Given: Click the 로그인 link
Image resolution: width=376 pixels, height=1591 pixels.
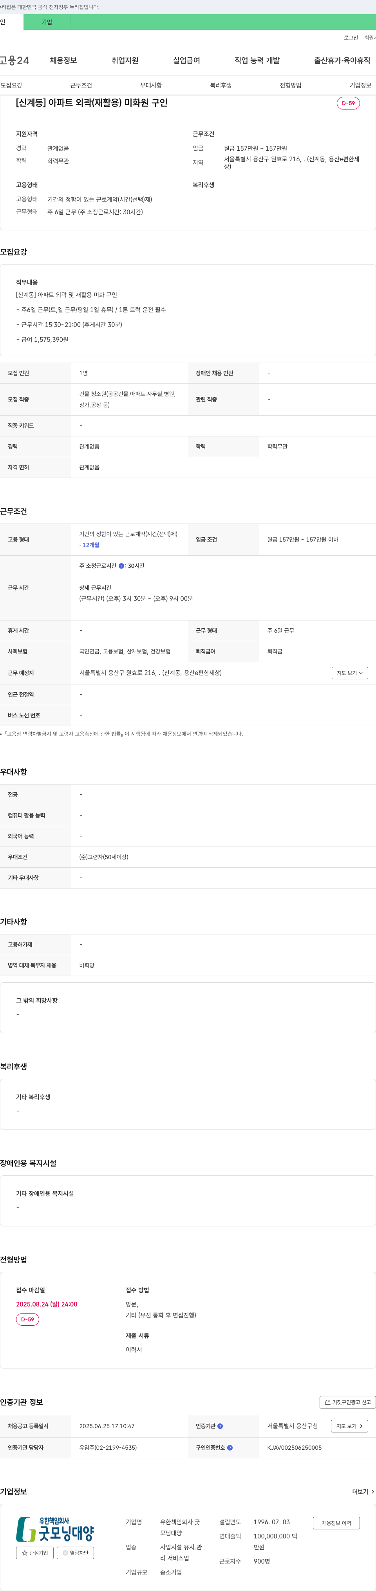Looking at the screenshot, I should pos(351,38).
